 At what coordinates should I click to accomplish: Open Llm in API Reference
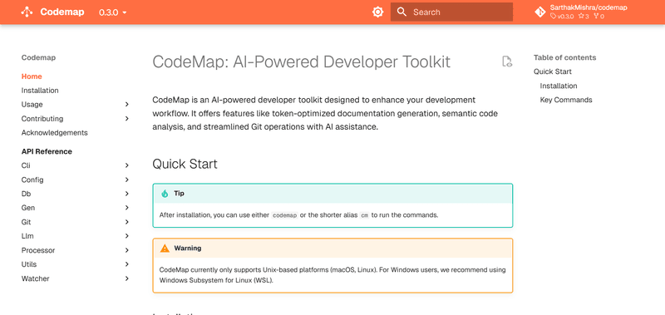tap(27, 236)
